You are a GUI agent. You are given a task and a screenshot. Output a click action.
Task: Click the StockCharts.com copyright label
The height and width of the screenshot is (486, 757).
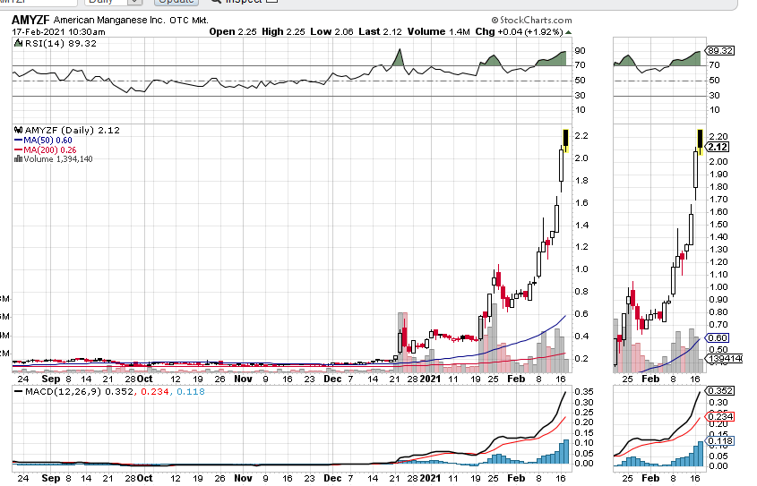pyautogui.click(x=531, y=21)
